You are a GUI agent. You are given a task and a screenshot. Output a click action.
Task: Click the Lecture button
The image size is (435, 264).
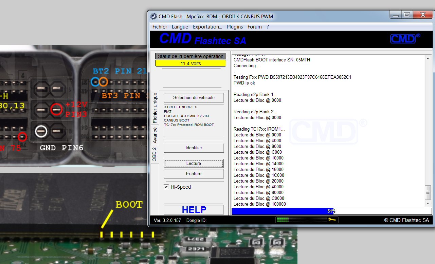pyautogui.click(x=194, y=163)
